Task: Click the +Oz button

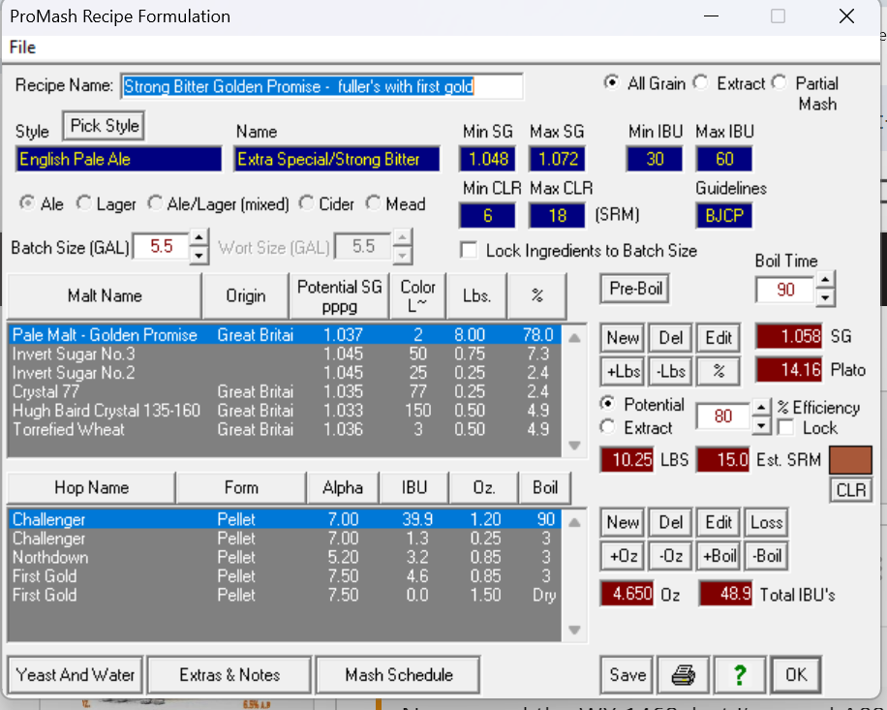Action: tap(623, 556)
